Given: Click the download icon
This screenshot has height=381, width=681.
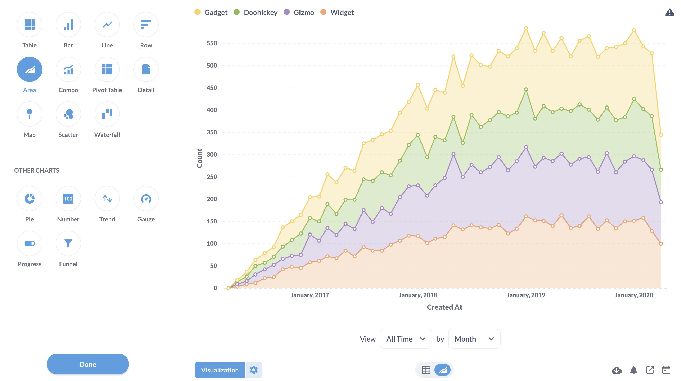Looking at the screenshot, I should pyautogui.click(x=617, y=370).
